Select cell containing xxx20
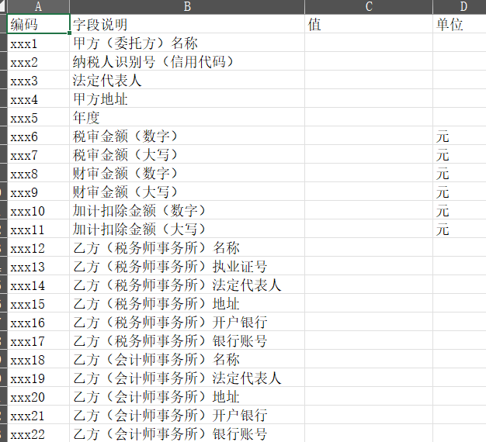 coord(39,395)
